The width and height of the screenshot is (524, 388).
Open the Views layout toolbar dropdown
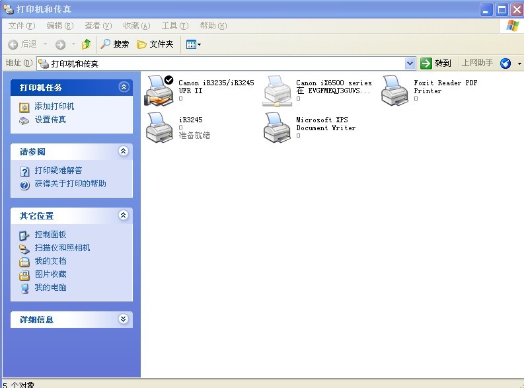pos(193,44)
